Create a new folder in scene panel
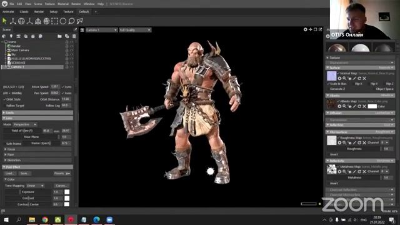Screen dimensions: 400x225 59,36
